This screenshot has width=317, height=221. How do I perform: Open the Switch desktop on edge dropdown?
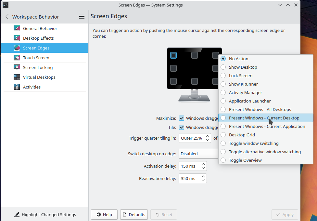click(199, 154)
